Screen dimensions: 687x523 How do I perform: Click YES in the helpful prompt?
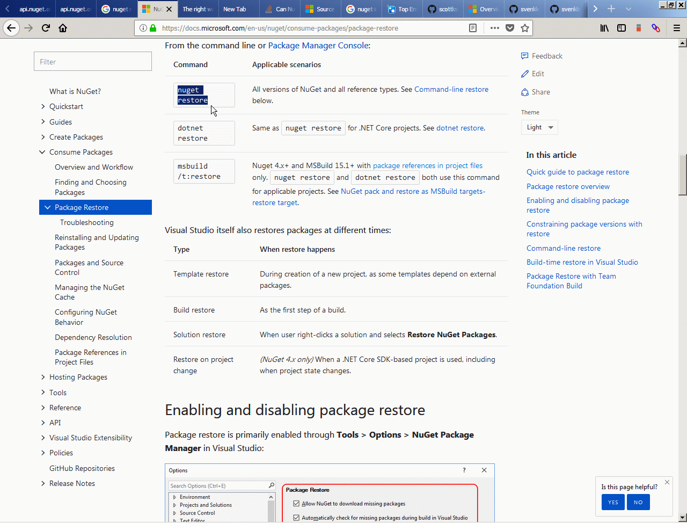click(613, 502)
